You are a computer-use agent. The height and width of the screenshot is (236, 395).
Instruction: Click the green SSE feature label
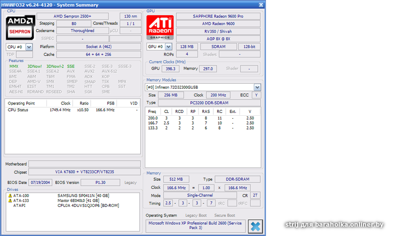[71, 67]
